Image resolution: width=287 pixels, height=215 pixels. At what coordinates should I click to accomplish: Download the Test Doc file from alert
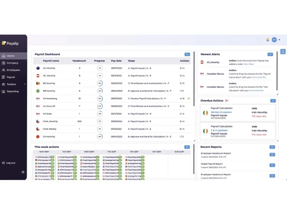coord(257,91)
